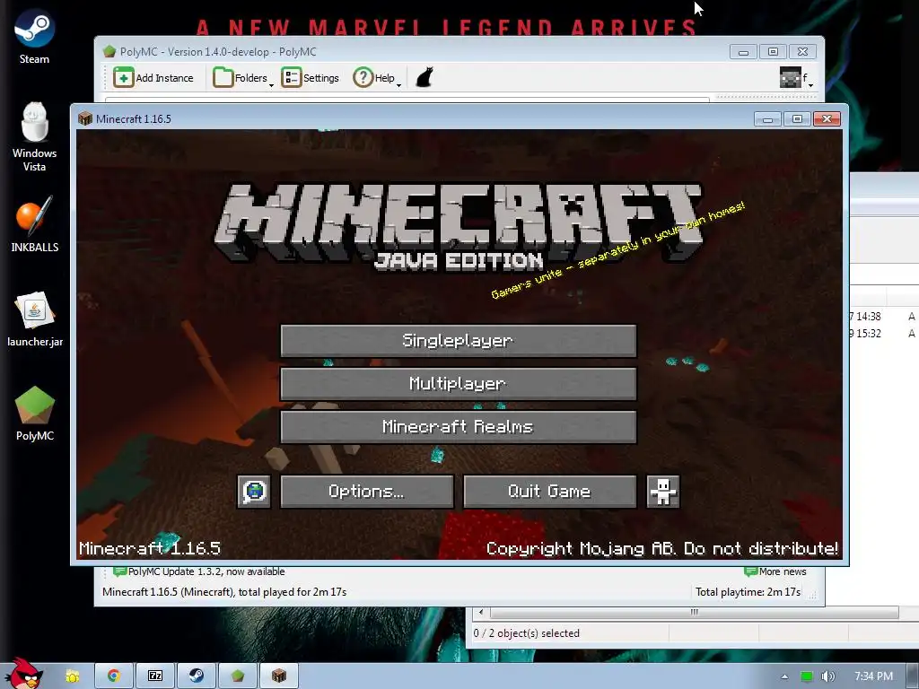Click the green tray status icon
The image size is (919, 689).
coord(807,676)
